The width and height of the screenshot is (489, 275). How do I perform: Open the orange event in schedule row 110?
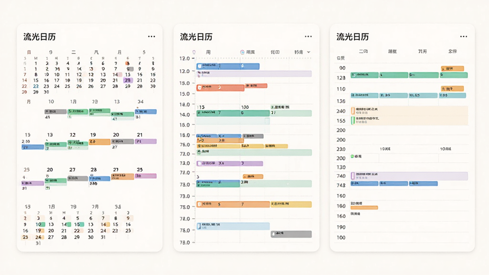pyautogui.click(x=453, y=89)
